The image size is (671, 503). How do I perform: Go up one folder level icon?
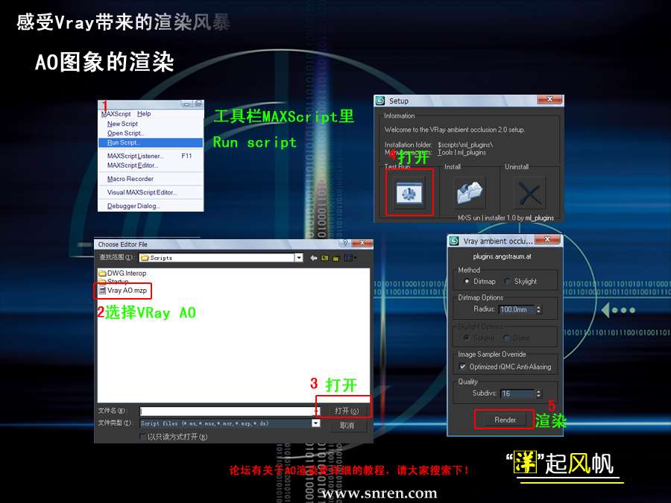tap(325, 258)
